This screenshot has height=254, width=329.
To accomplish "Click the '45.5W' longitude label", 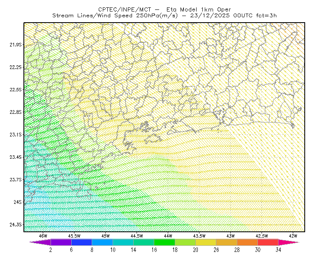I will pyautogui.click(x=74, y=236).
